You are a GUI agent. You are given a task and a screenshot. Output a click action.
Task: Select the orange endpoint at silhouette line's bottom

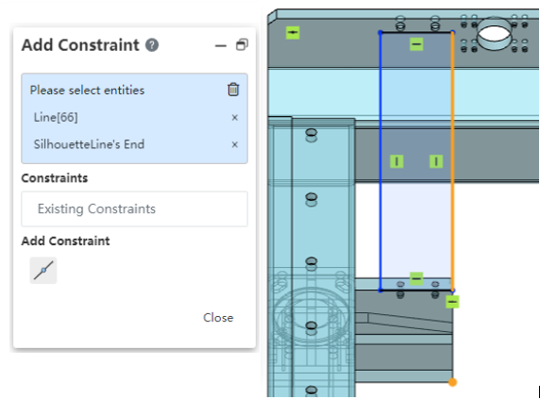(452, 382)
